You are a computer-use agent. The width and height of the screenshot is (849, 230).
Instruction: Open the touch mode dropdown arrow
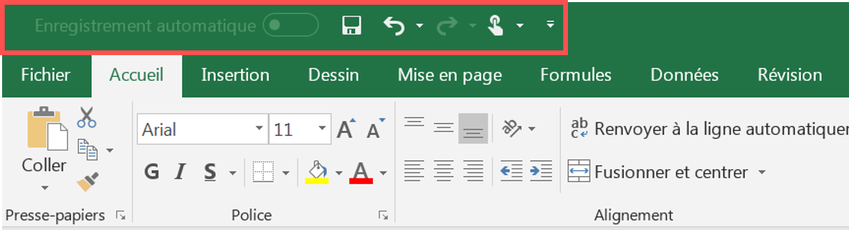pyautogui.click(x=520, y=25)
